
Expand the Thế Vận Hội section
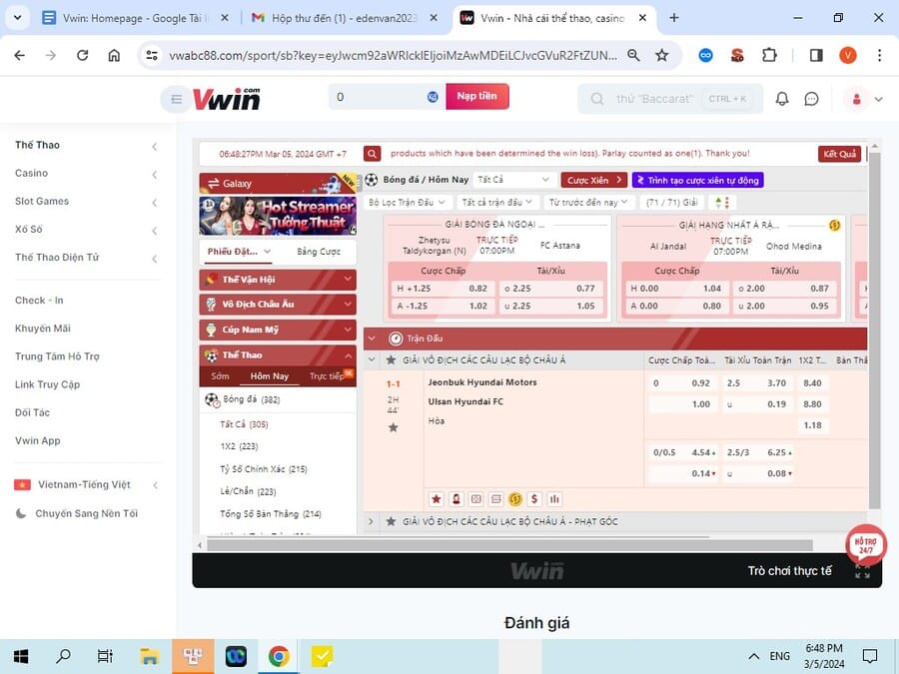pos(278,280)
